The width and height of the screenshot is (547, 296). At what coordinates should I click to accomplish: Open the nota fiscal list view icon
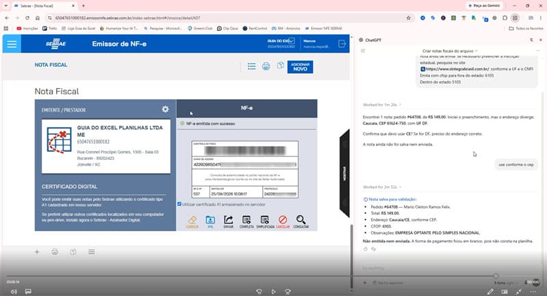tap(251, 66)
